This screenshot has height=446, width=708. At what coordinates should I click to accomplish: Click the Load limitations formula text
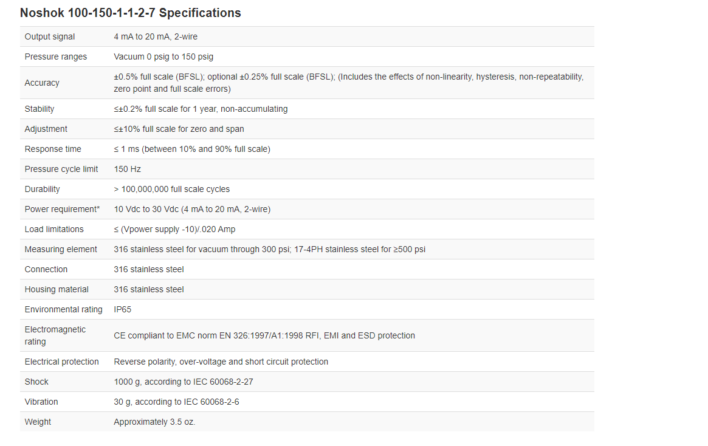click(x=174, y=229)
